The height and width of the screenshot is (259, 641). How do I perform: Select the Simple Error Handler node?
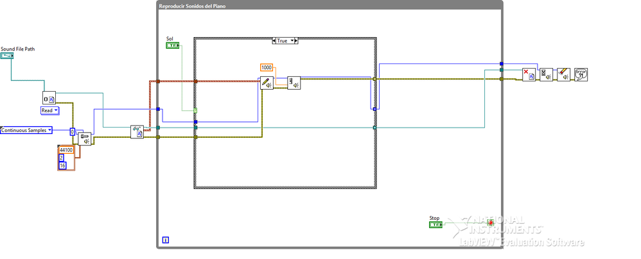point(581,74)
